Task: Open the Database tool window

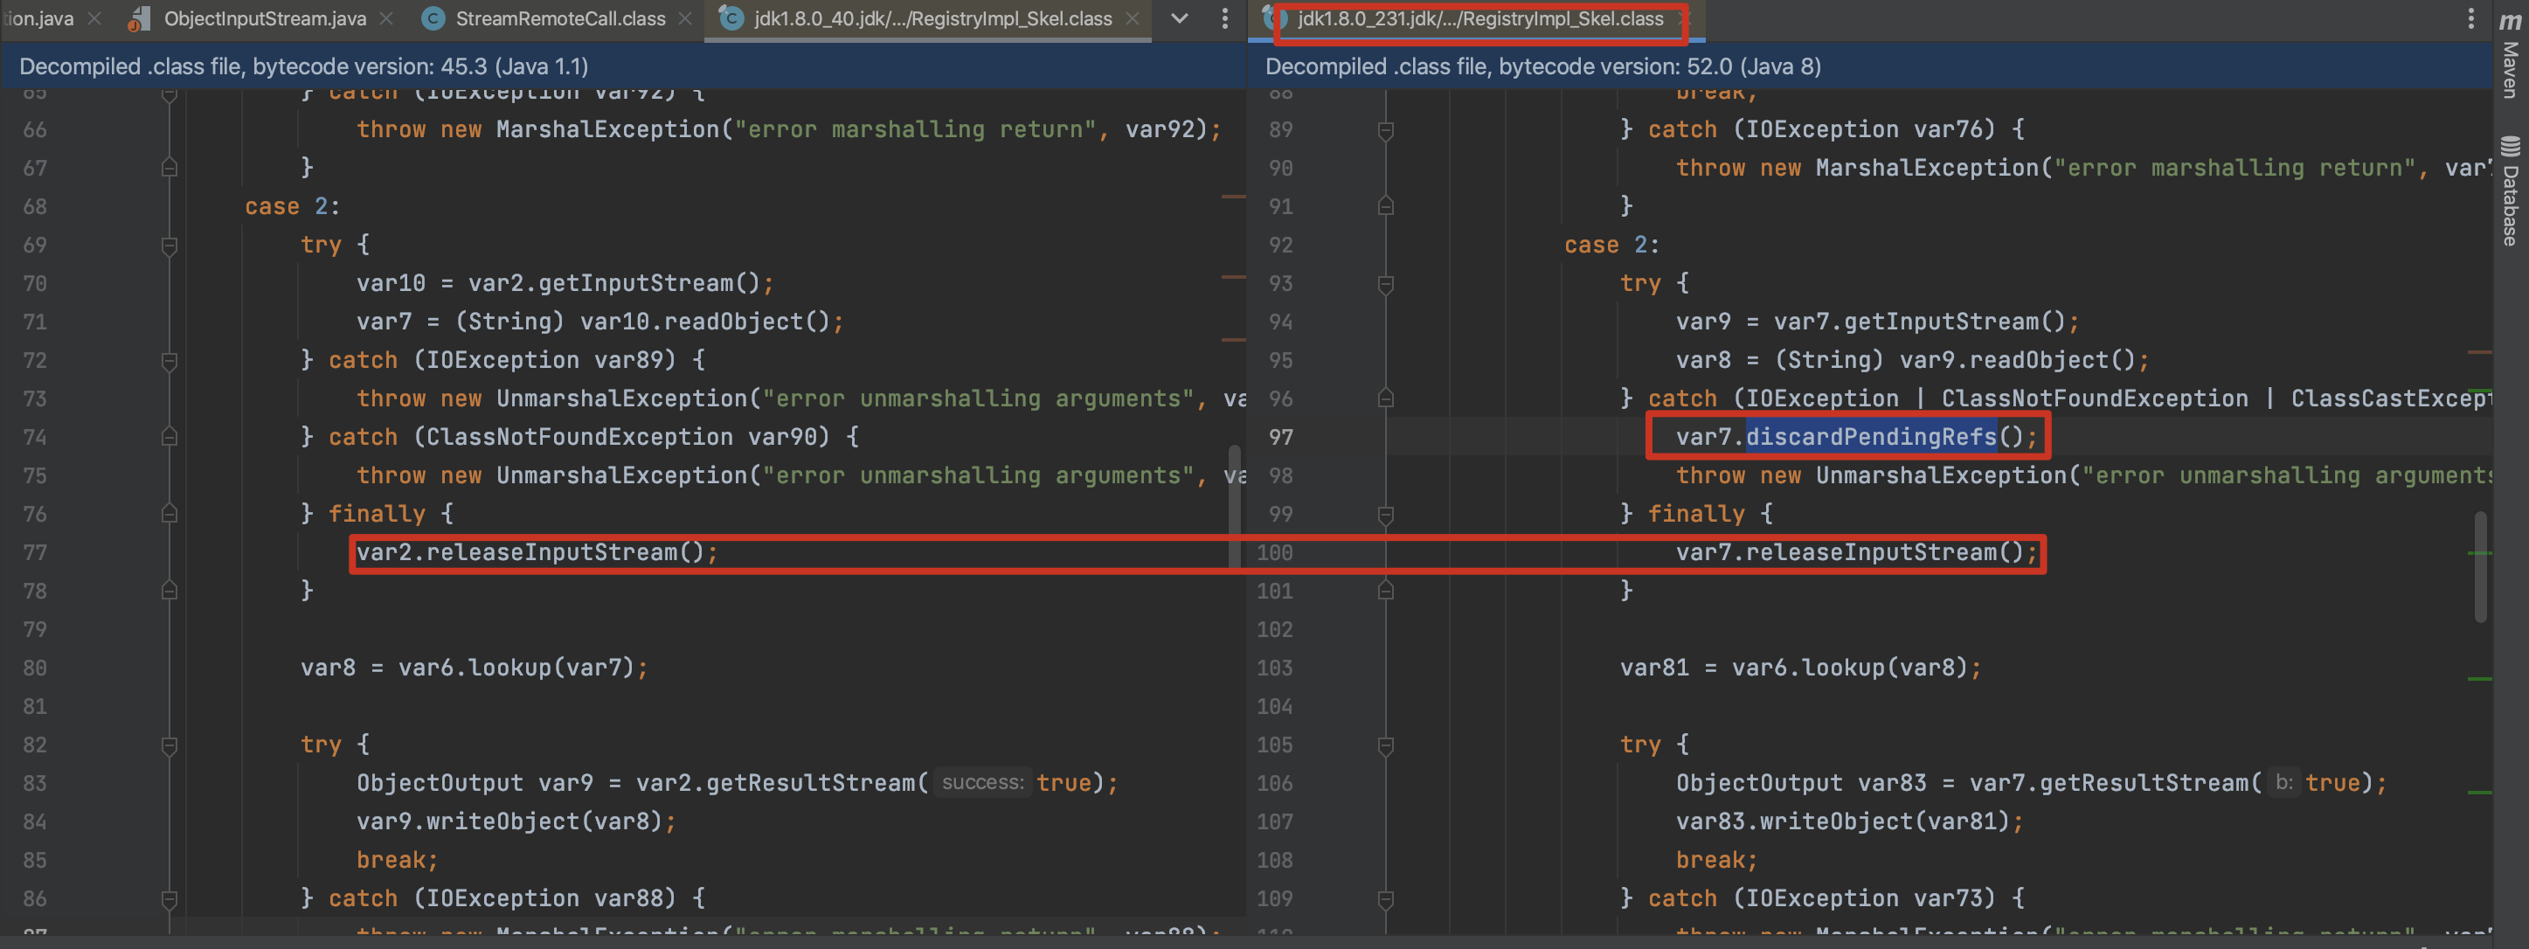Action: tap(2511, 191)
